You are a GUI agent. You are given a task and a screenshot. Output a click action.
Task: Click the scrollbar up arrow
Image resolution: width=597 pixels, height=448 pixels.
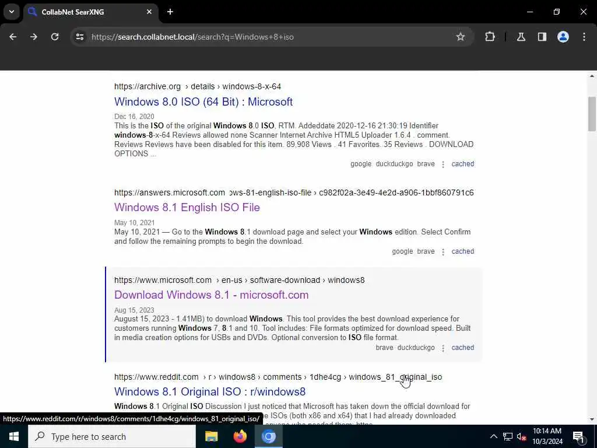click(592, 76)
